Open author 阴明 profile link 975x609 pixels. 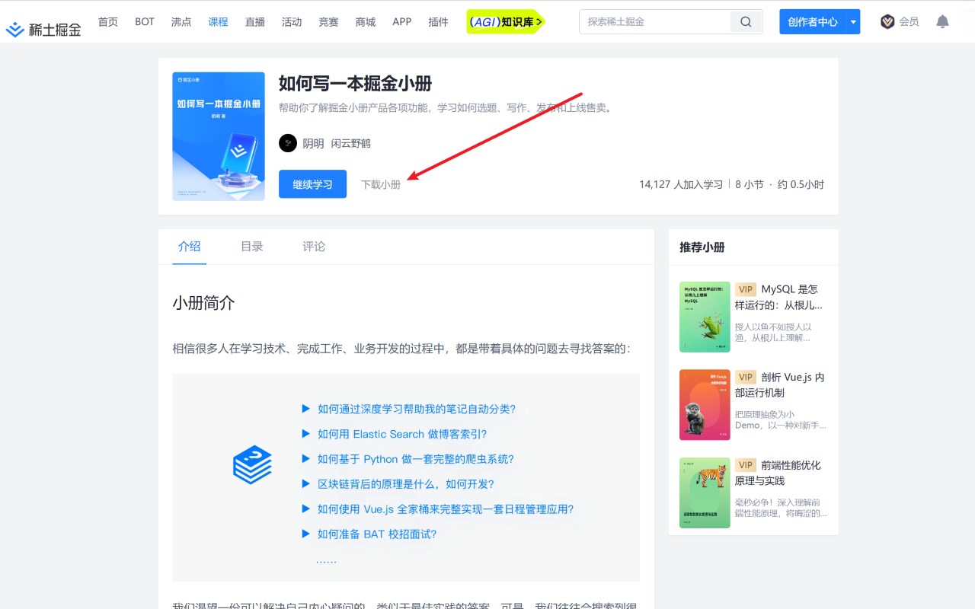[x=313, y=143]
